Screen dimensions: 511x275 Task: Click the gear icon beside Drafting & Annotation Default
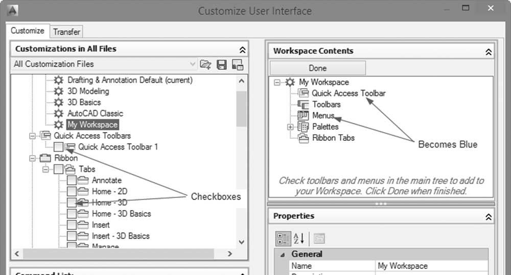point(59,80)
